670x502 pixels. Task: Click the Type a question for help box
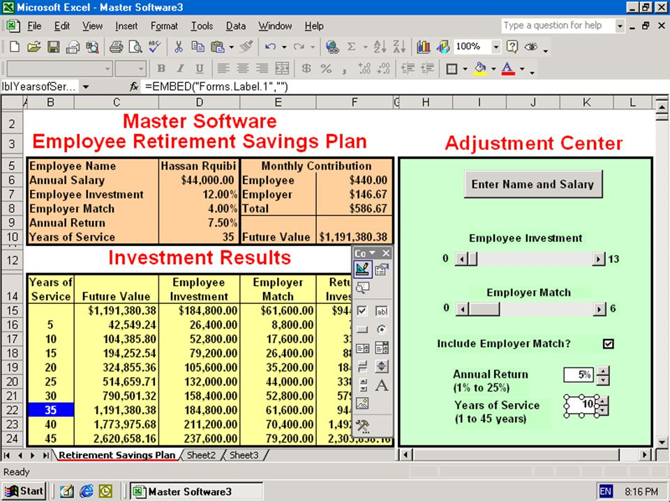(558, 26)
